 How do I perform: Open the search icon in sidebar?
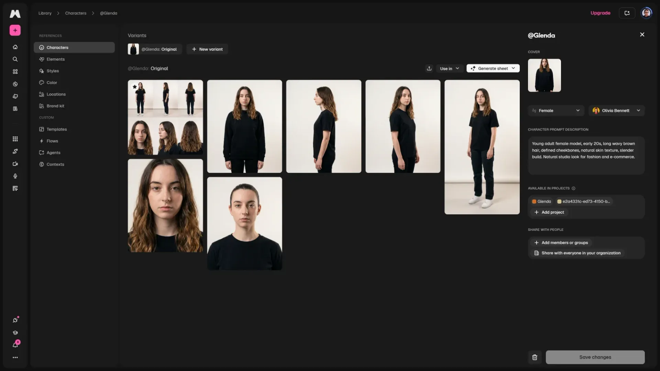coord(15,59)
